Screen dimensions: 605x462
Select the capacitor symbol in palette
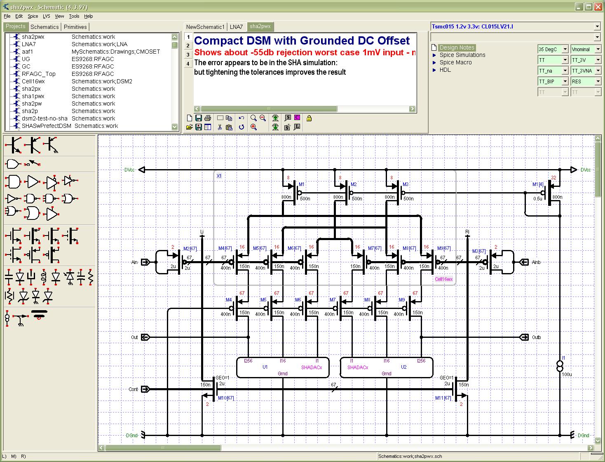[9, 277]
